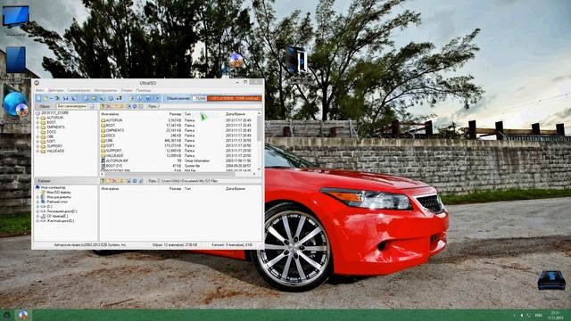The width and height of the screenshot is (571, 321).
Task: Sort image list by Дата/Время column
Action: pos(236,114)
